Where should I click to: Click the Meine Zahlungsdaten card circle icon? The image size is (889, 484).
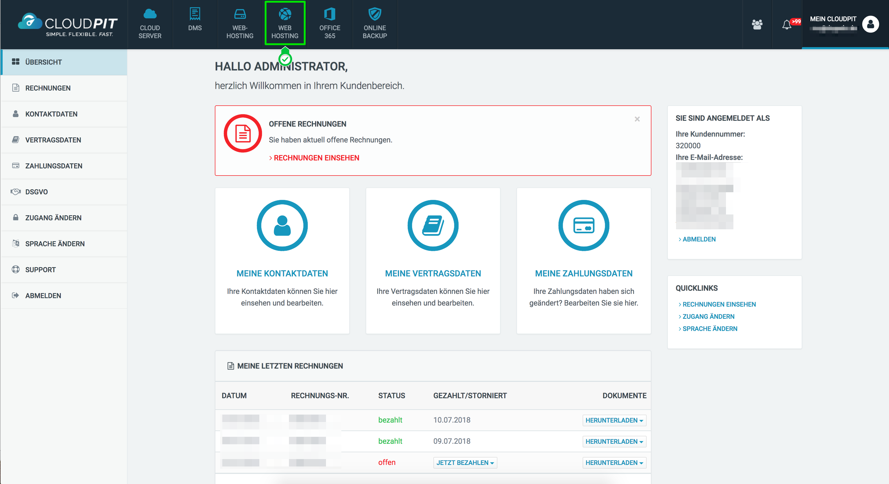coord(583,226)
